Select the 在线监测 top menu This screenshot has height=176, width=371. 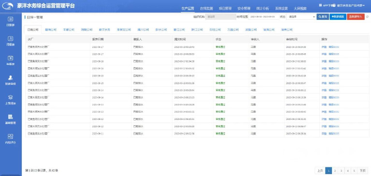206,9
